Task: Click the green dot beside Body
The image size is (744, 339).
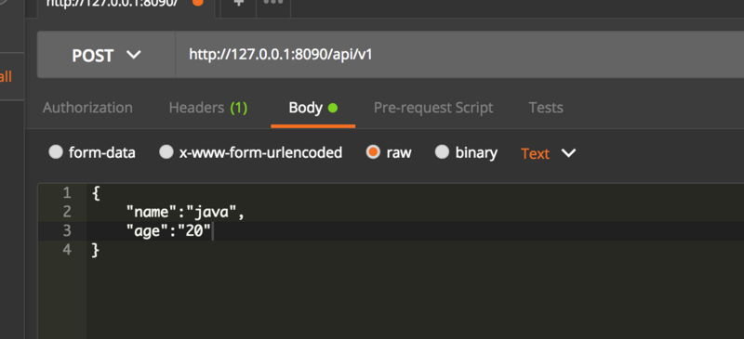Action: (333, 108)
